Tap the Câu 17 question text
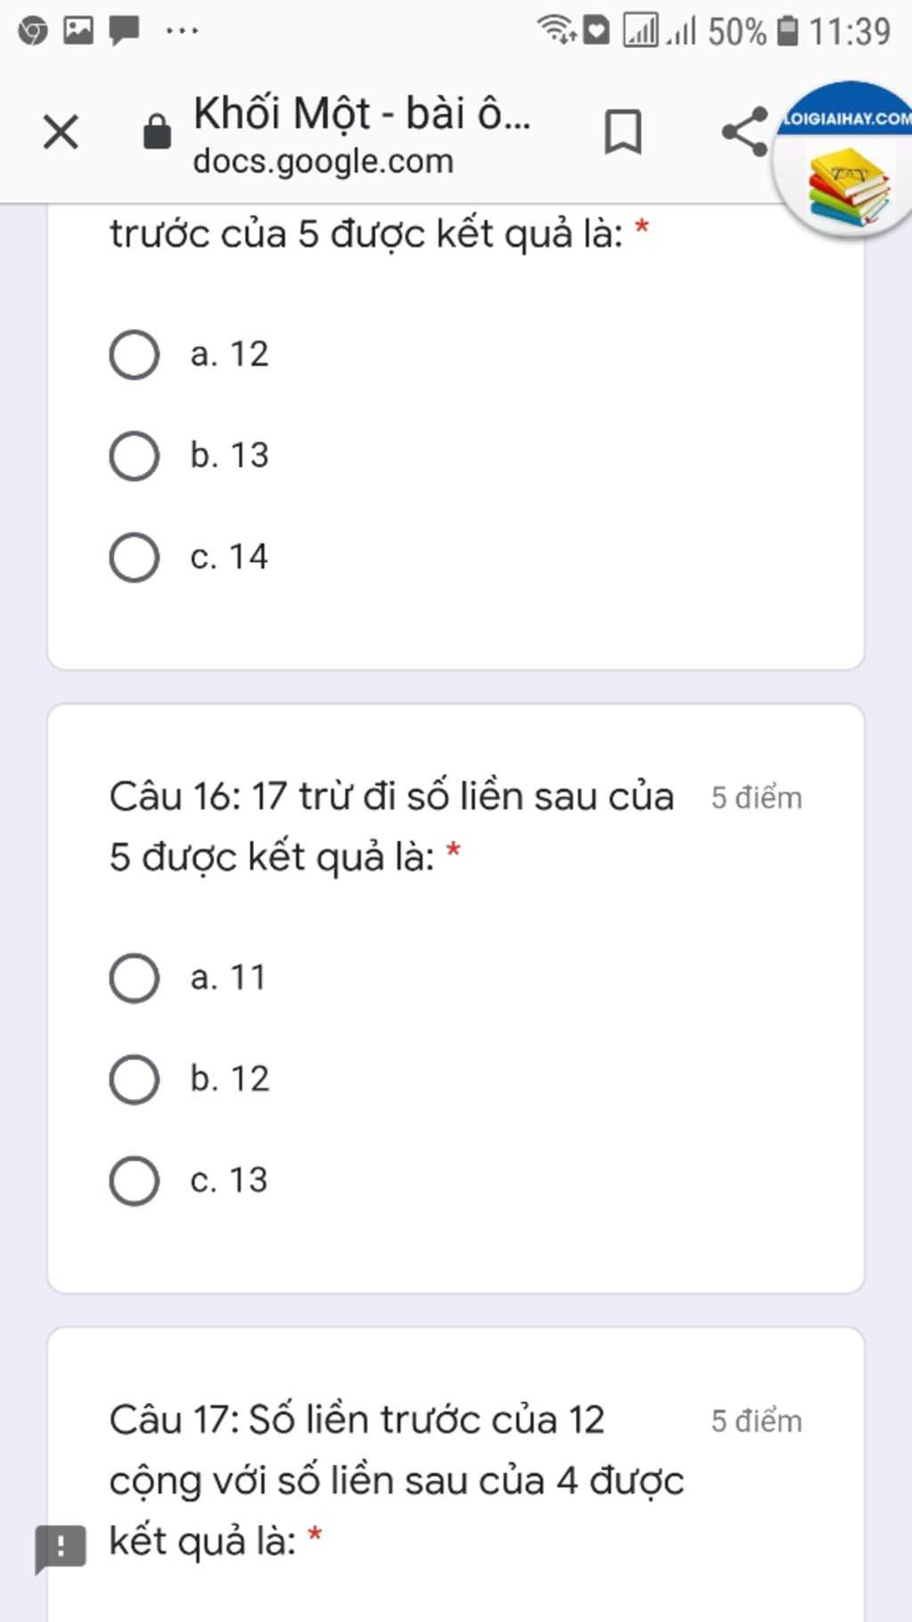 (396, 1481)
